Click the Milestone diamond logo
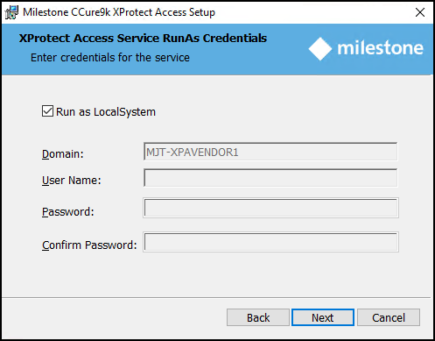The image size is (435, 341). [x=320, y=49]
